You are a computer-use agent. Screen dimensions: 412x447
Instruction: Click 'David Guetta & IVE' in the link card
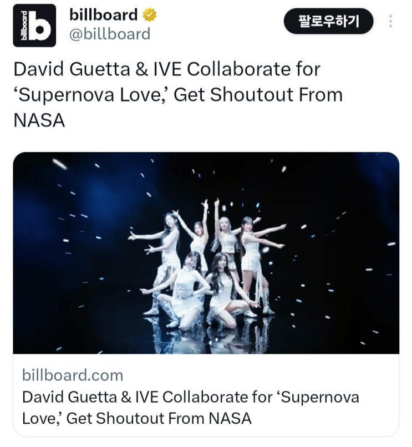click(x=90, y=397)
